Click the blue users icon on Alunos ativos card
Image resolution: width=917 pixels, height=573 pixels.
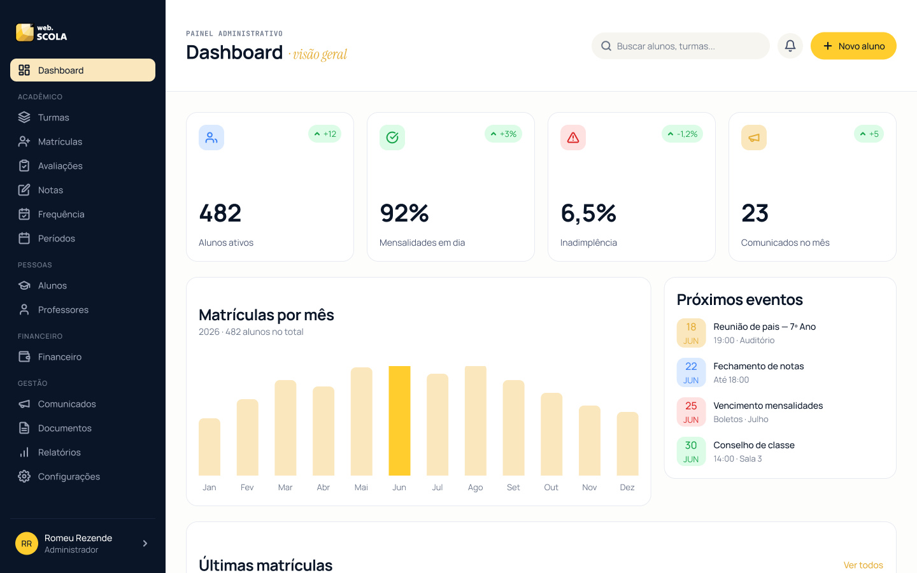[x=211, y=138]
